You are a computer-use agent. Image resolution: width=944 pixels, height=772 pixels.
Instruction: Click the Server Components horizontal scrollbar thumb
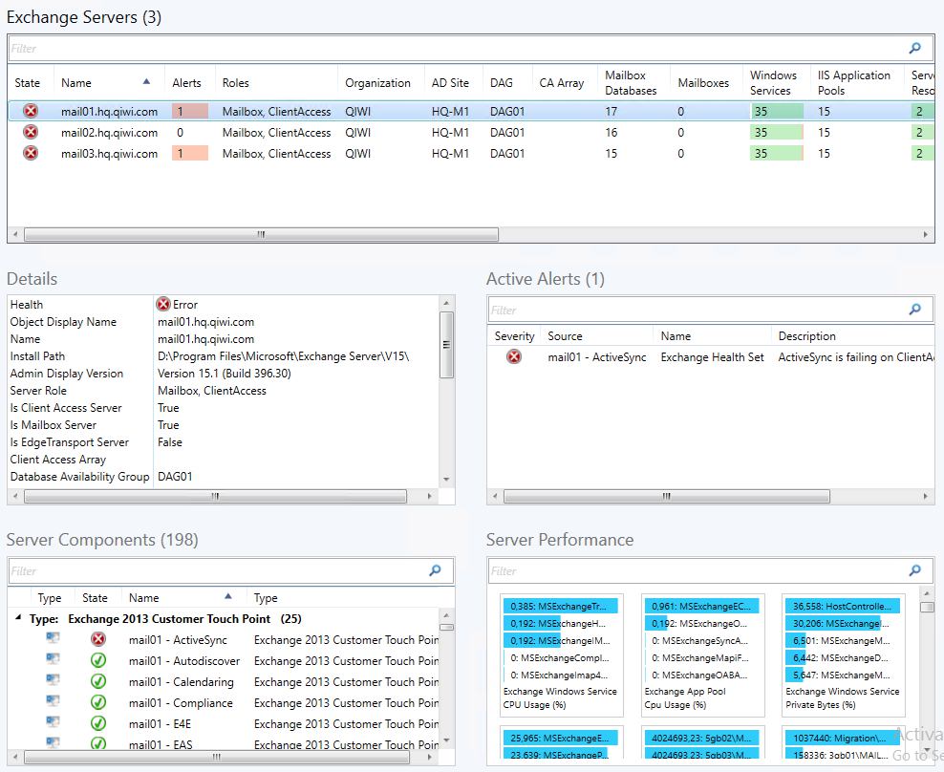click(x=216, y=757)
